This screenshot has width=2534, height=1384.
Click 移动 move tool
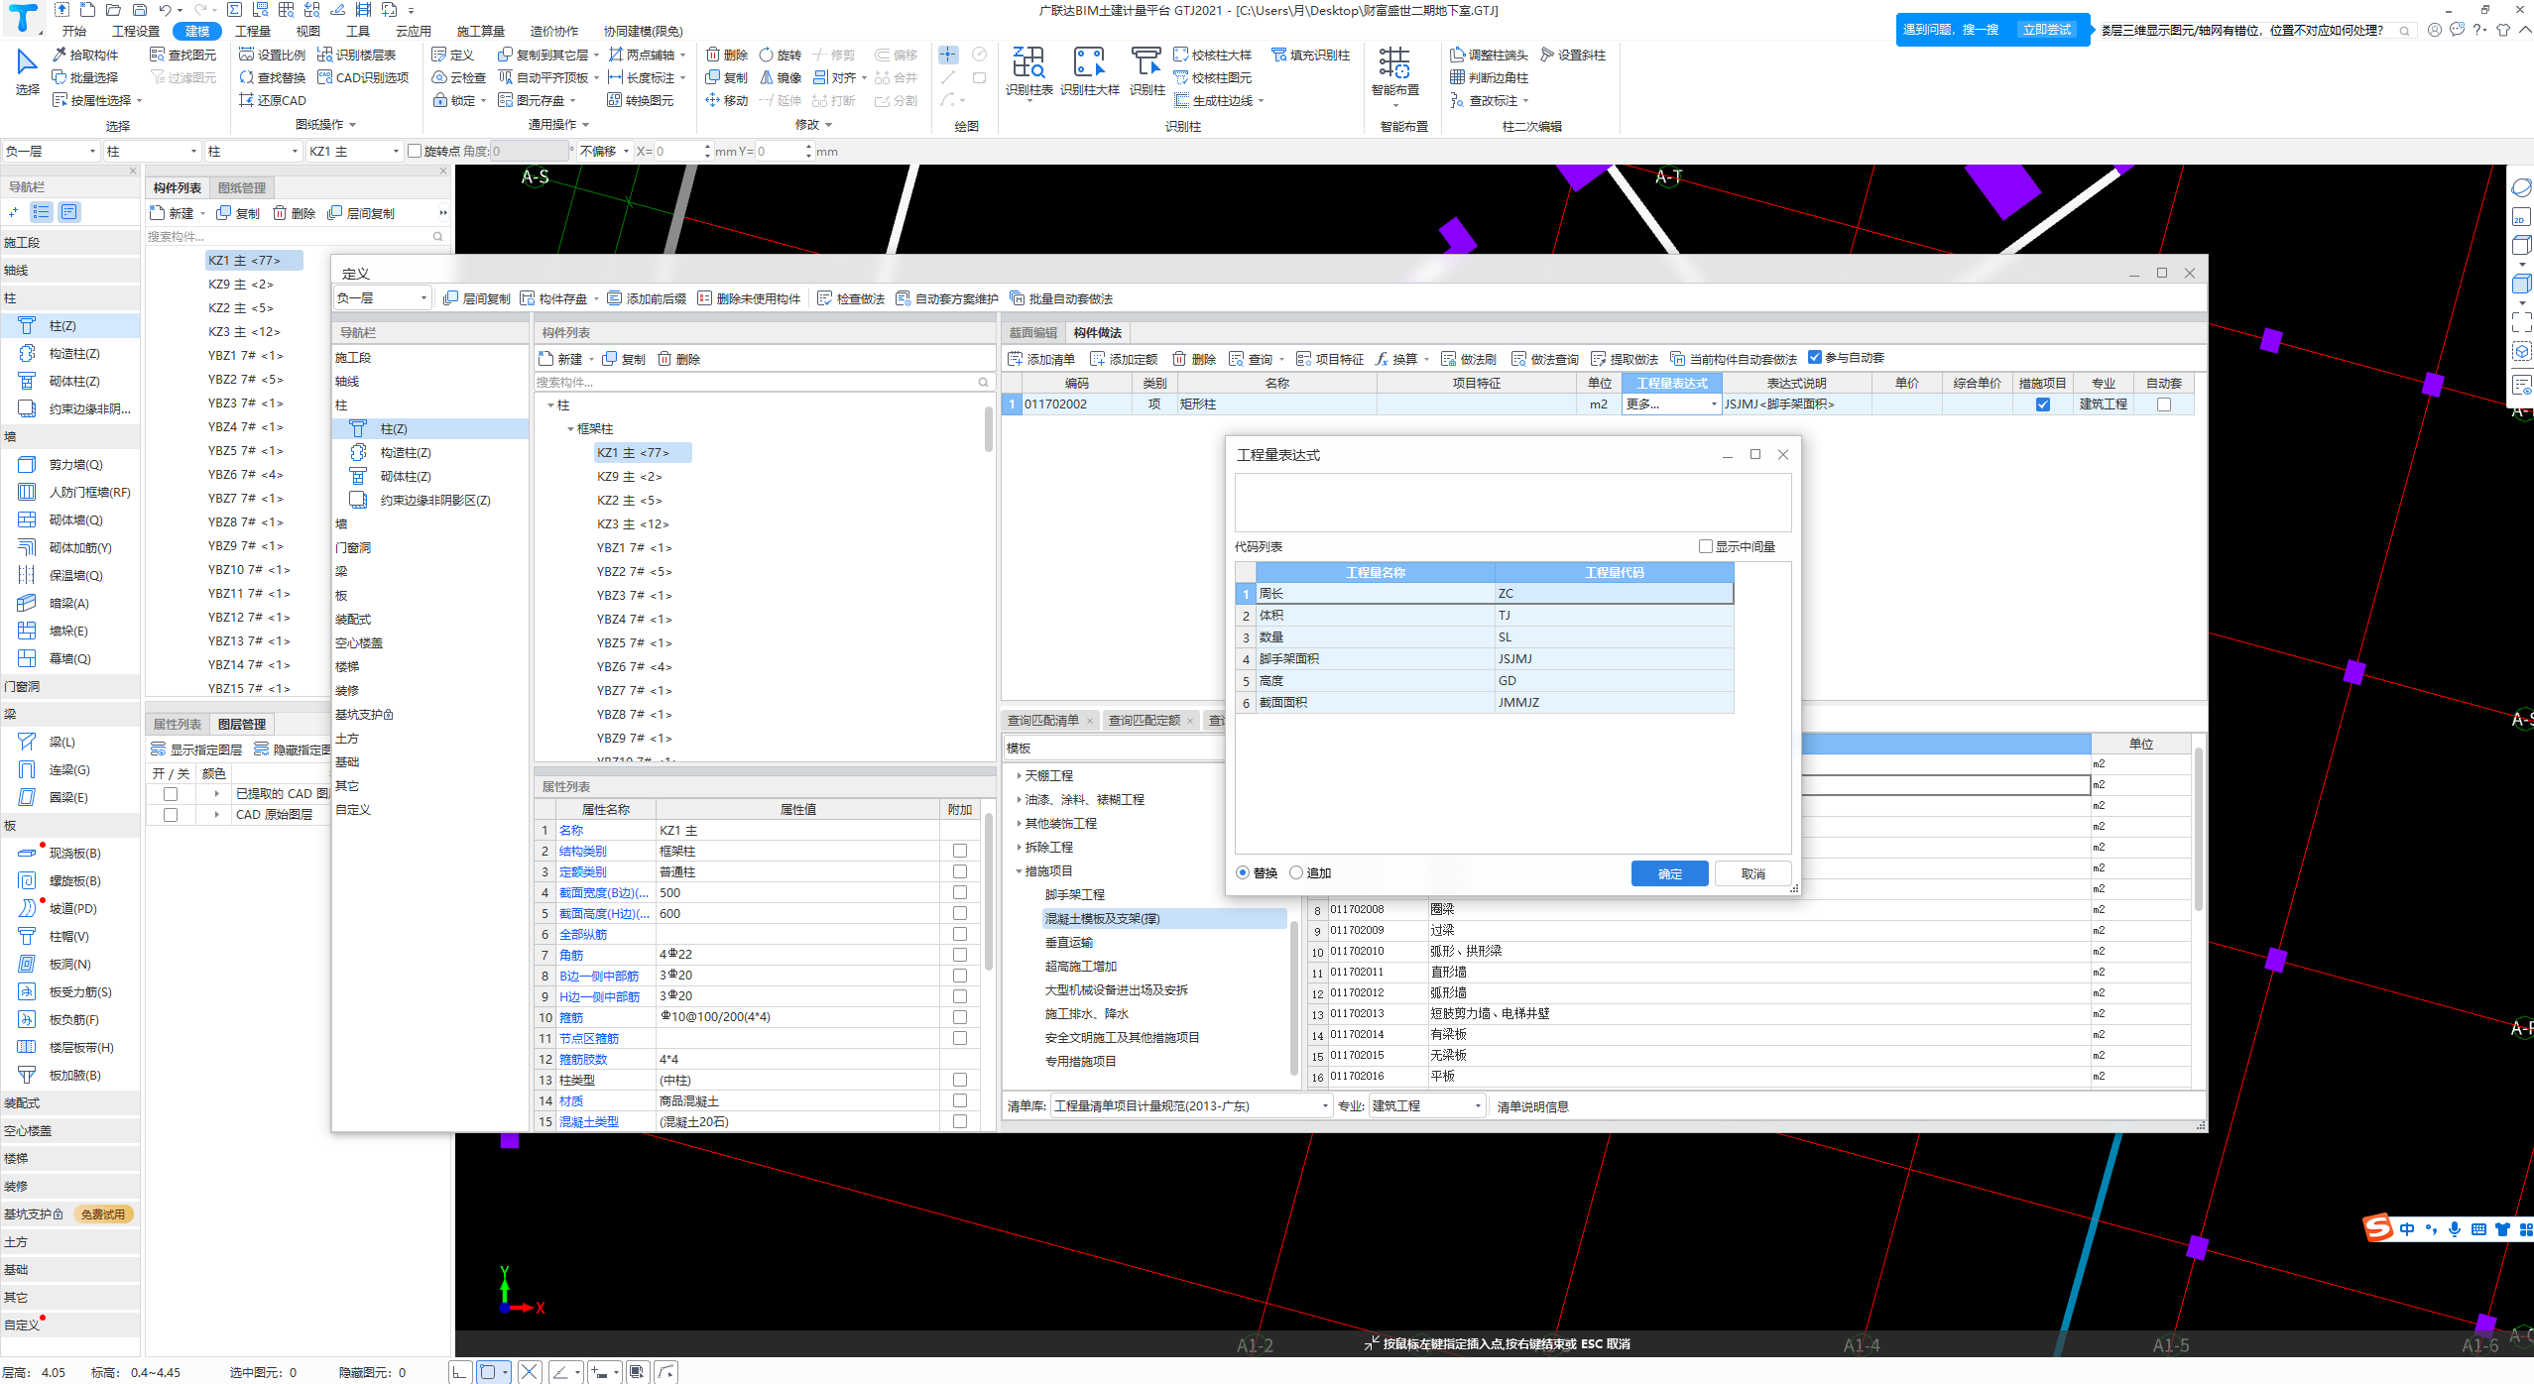coord(727,100)
